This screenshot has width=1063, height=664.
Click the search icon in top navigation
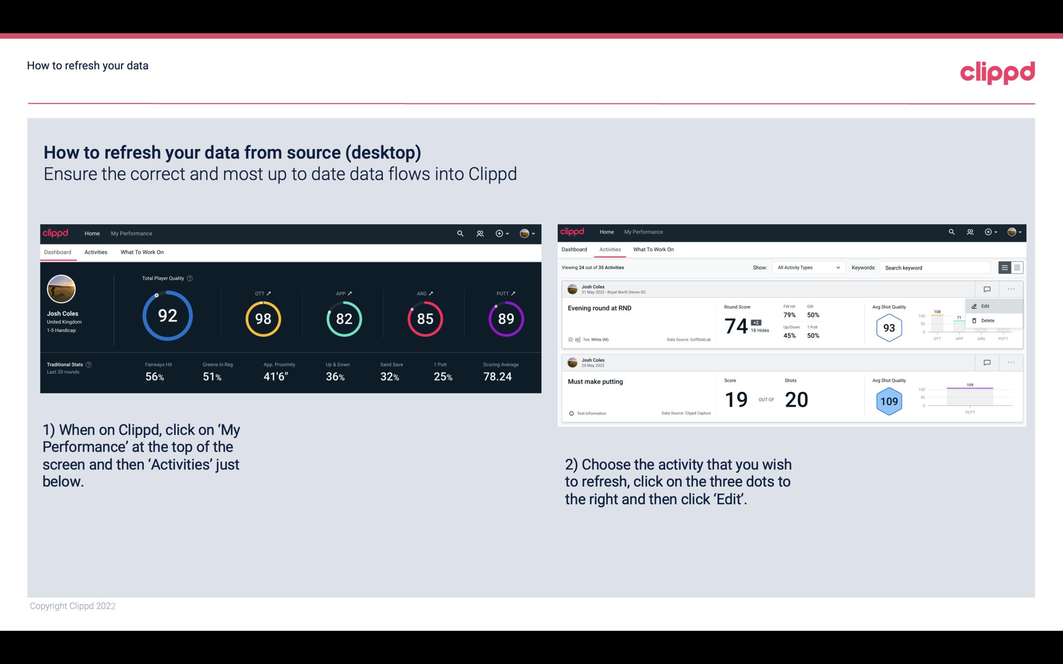coord(460,232)
